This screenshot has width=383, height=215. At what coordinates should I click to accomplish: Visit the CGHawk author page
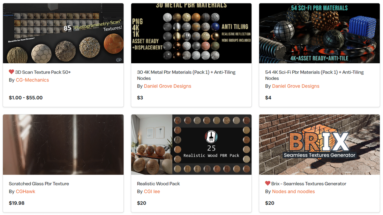(x=26, y=191)
